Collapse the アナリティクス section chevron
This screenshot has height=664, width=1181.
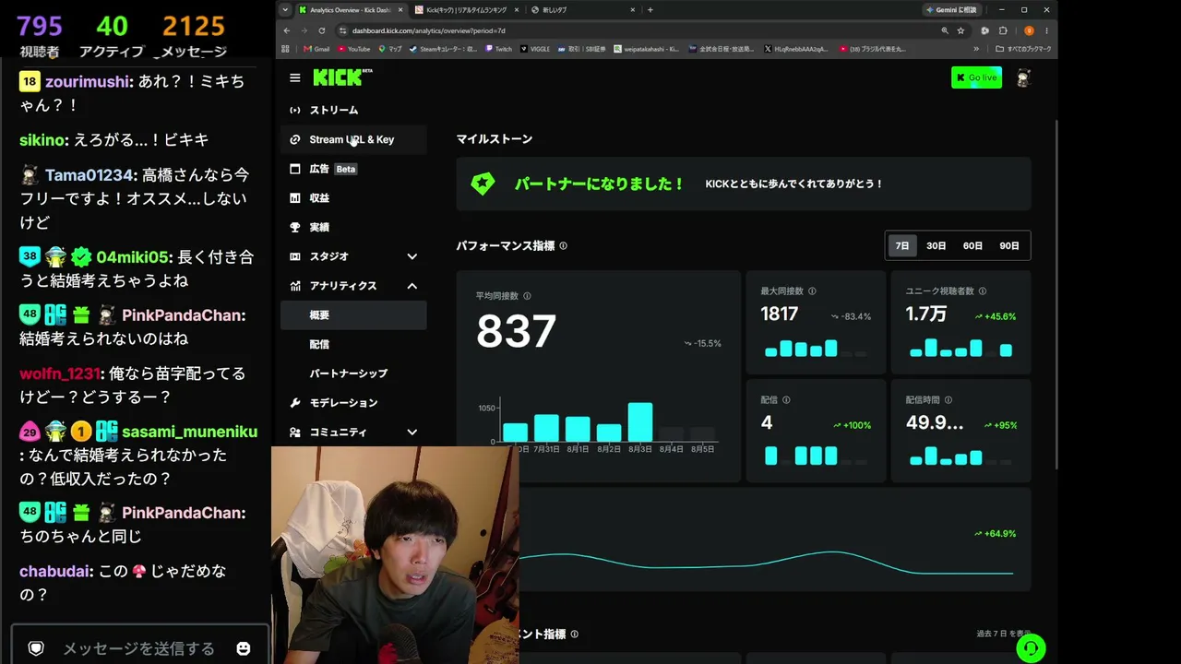pos(412,286)
